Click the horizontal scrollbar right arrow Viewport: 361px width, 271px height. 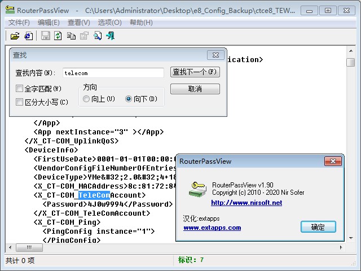[341, 247]
